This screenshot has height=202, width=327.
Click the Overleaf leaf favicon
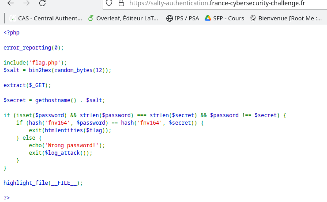pyautogui.click(x=91, y=19)
